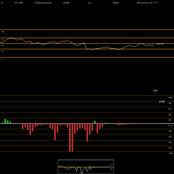The height and width of the screenshot is (174, 174).
Task: Click the MR panel title label
Action: (155, 90)
